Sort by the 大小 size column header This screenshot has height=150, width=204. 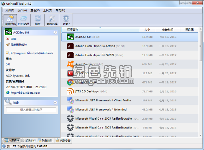point(147,30)
